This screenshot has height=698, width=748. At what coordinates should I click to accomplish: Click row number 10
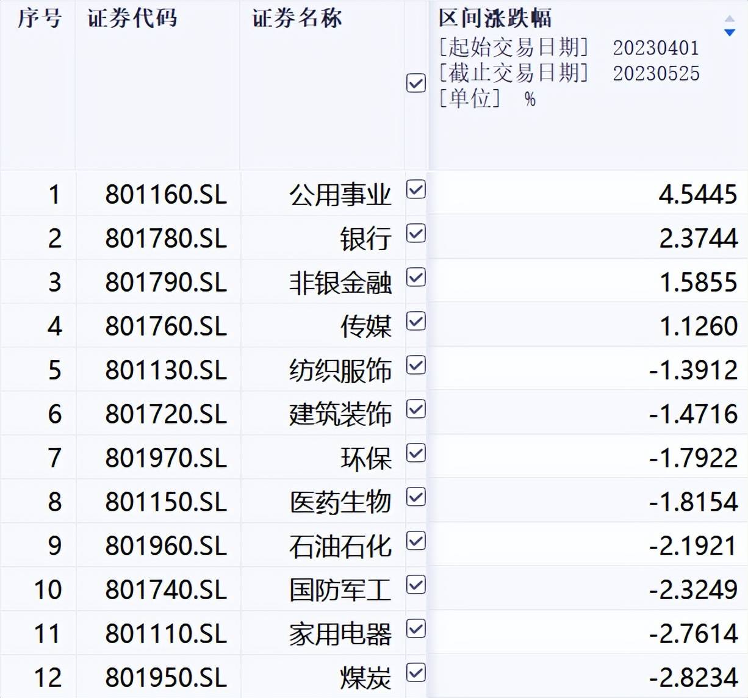[x=48, y=590]
